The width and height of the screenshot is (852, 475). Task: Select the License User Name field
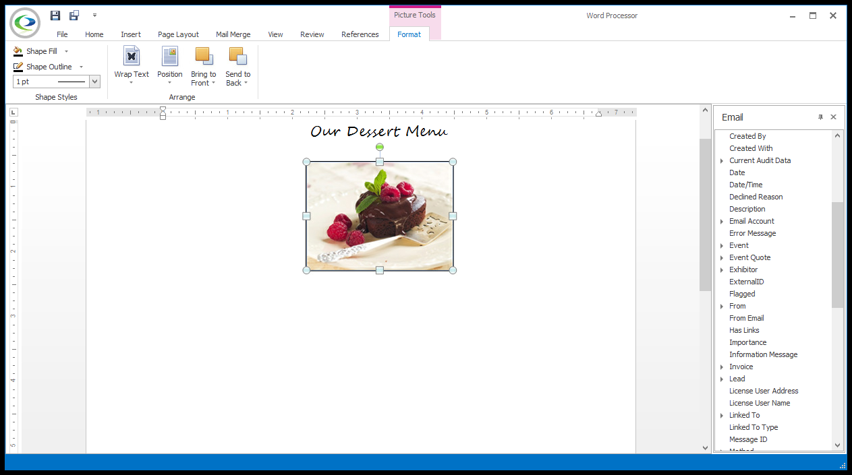pos(760,403)
